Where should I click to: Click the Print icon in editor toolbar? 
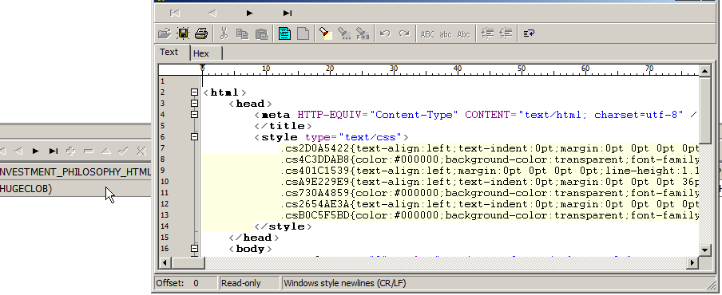pos(201,33)
